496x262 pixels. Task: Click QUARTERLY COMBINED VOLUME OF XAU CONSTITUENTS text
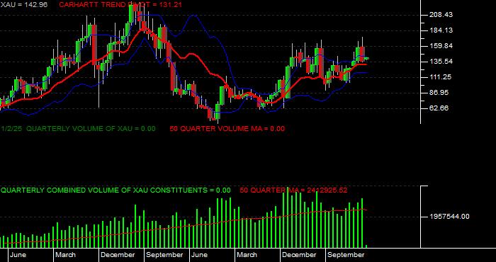(115, 190)
